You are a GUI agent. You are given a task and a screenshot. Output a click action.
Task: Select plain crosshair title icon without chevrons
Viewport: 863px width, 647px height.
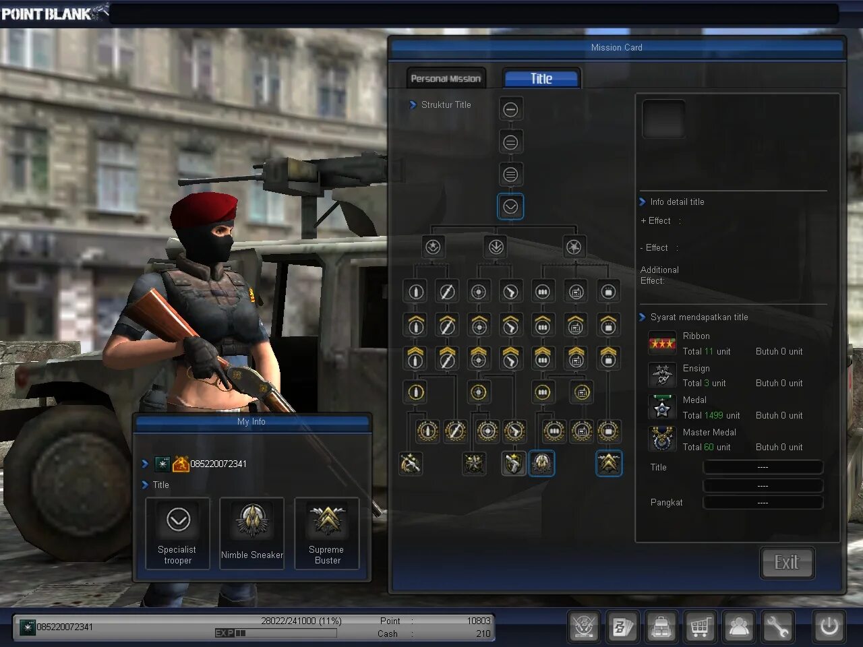[x=479, y=292]
